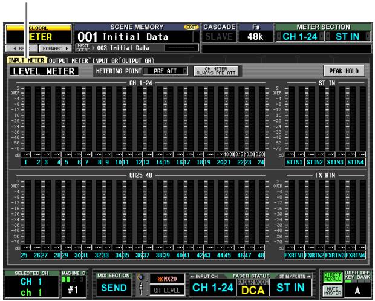This screenshot has height=301, width=375.
Task: Select the FXRTN2 label
Action: coord(315,255)
